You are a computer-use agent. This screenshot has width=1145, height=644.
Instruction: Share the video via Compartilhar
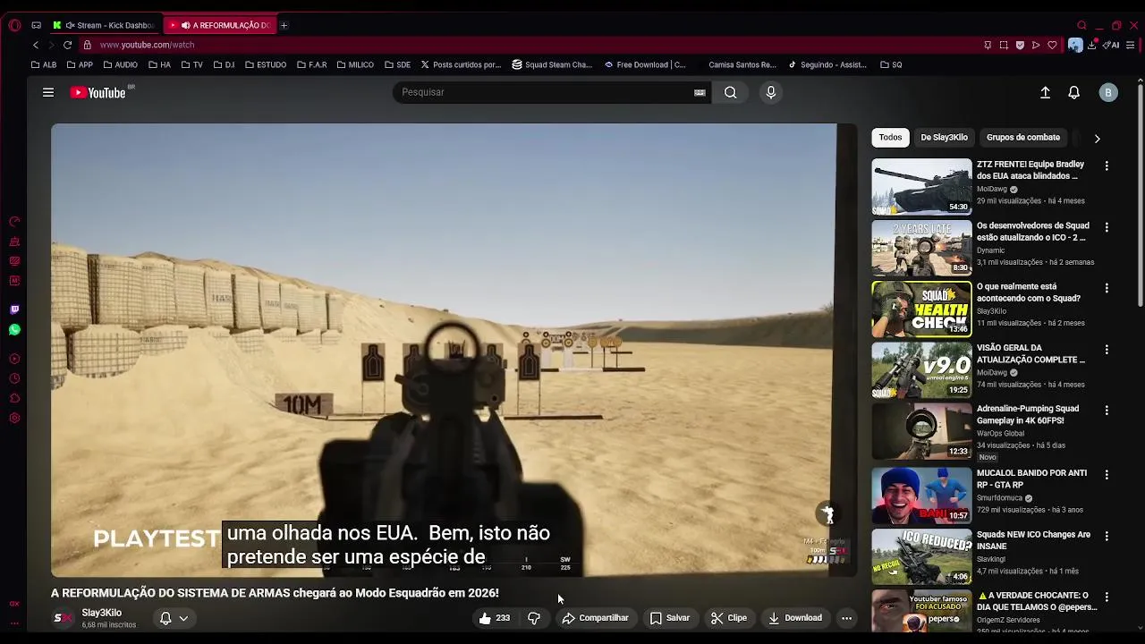point(595,618)
